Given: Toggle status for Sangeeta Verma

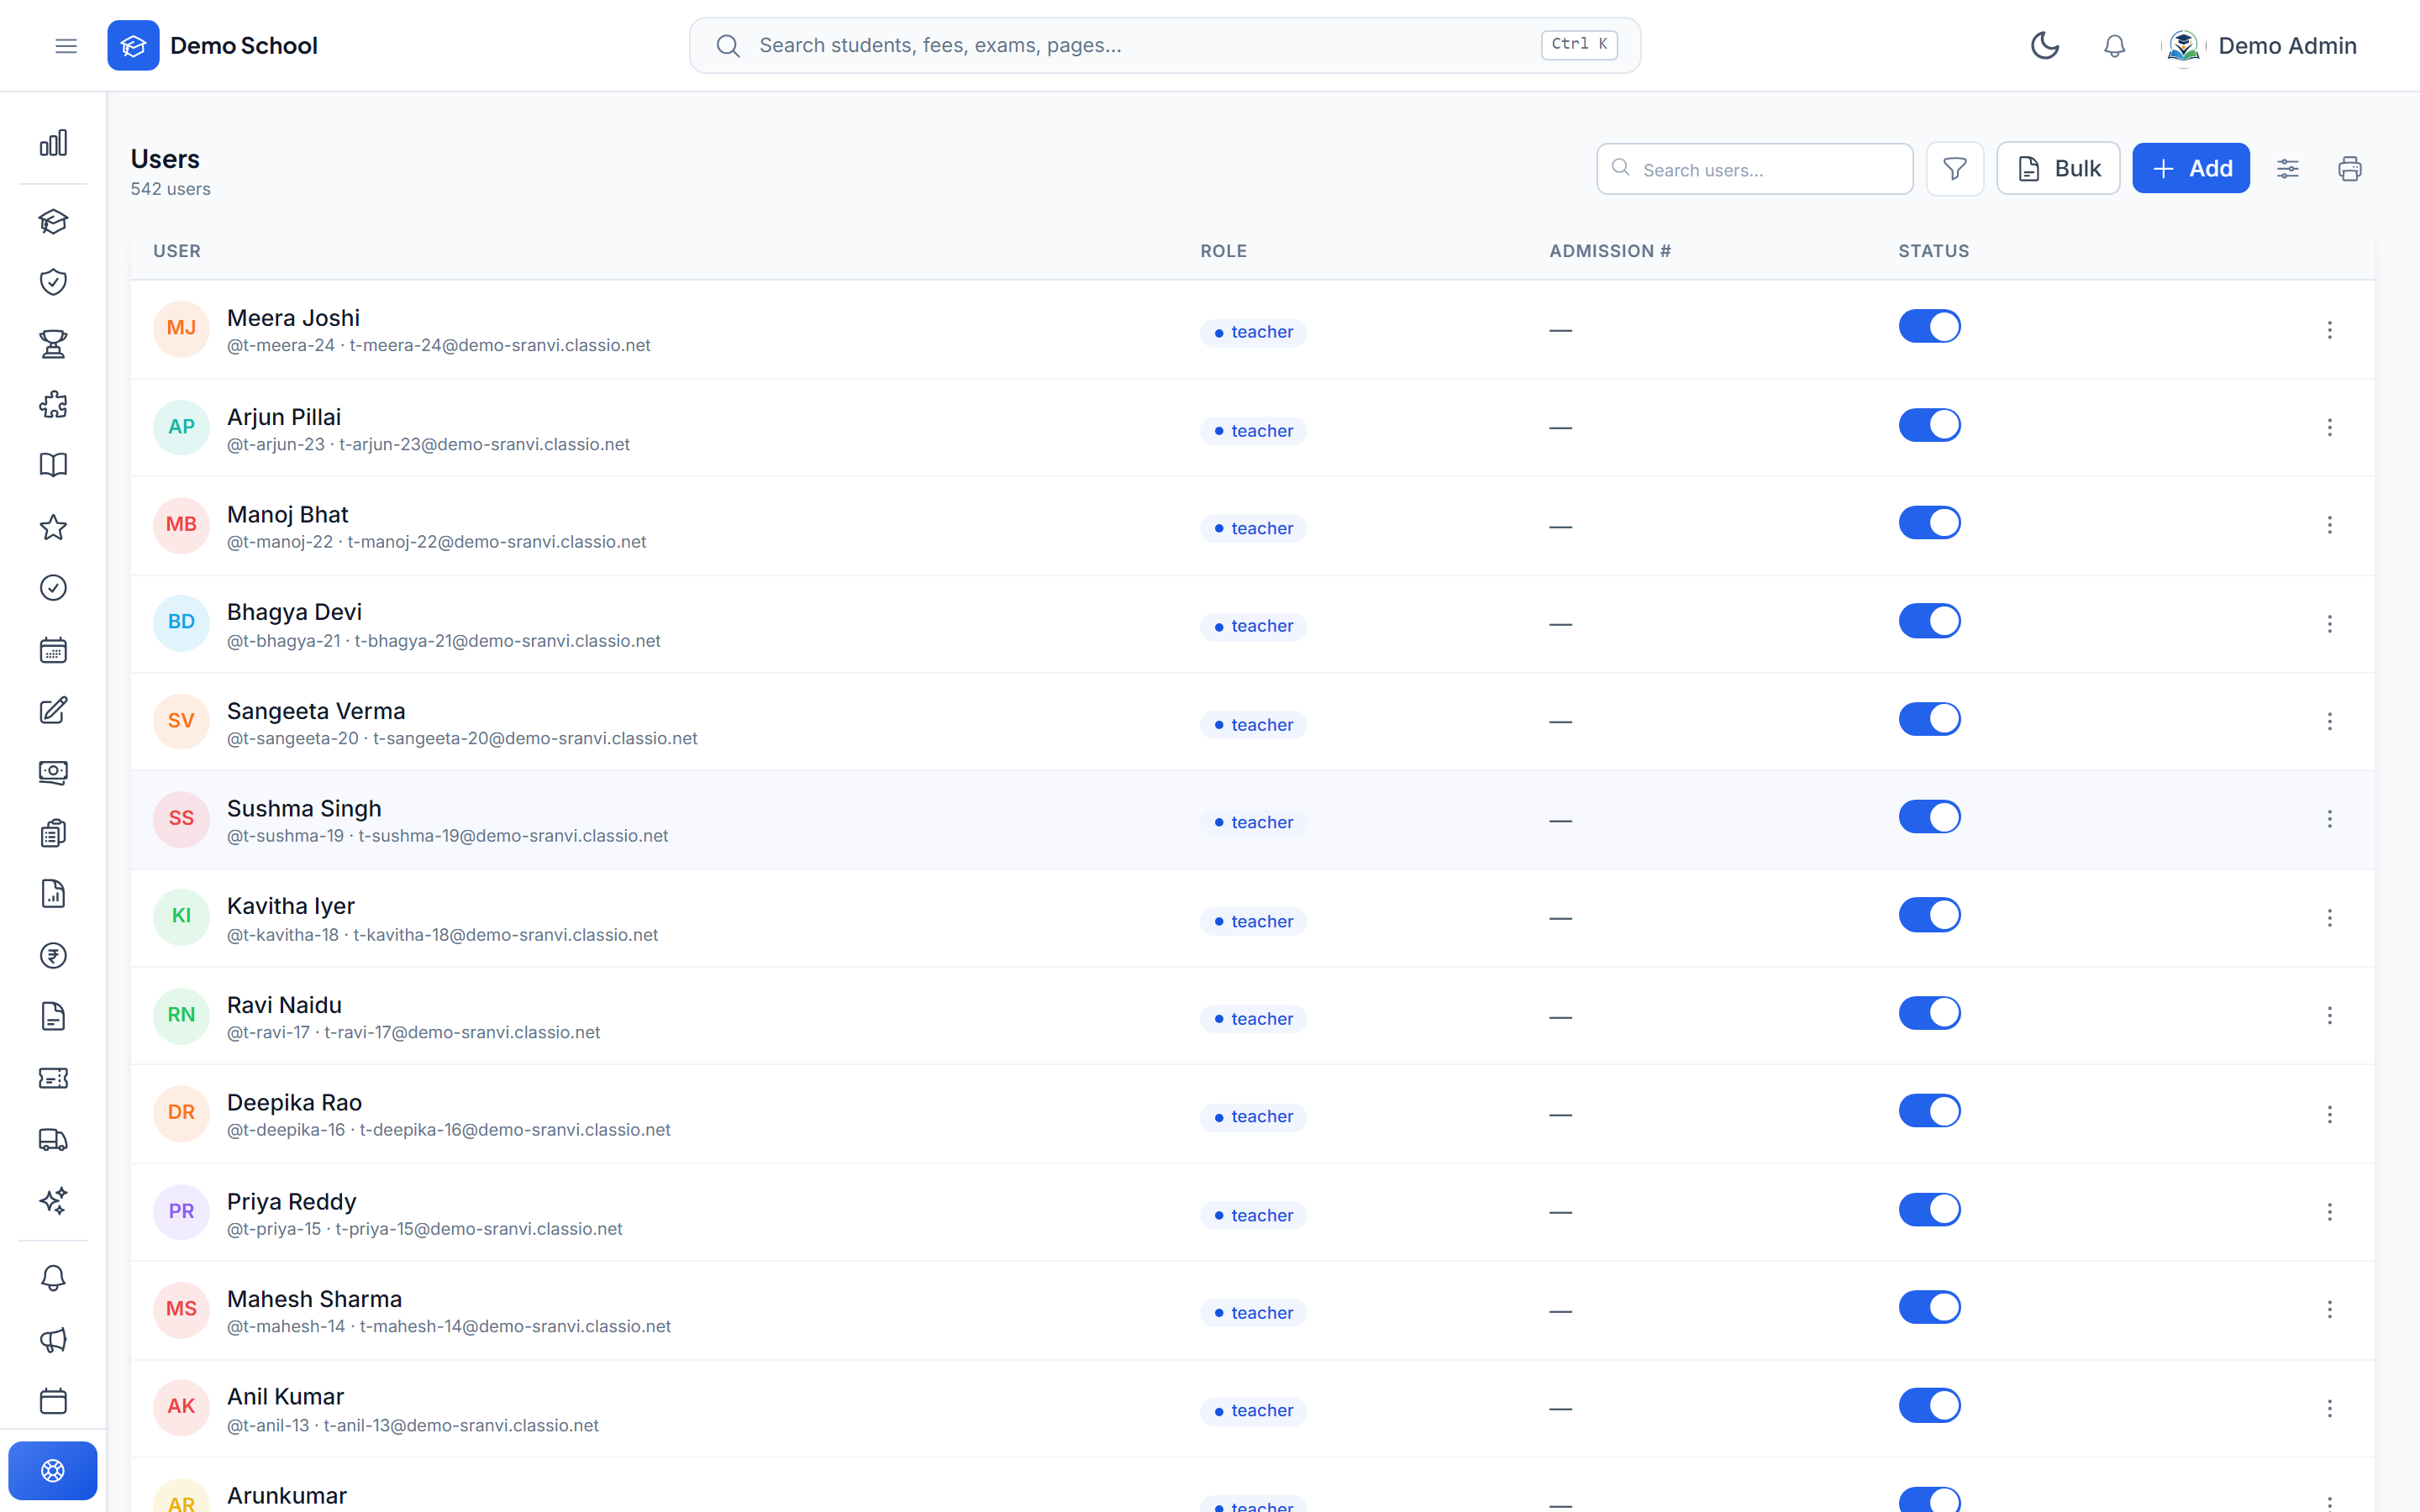Looking at the screenshot, I should pyautogui.click(x=1930, y=719).
